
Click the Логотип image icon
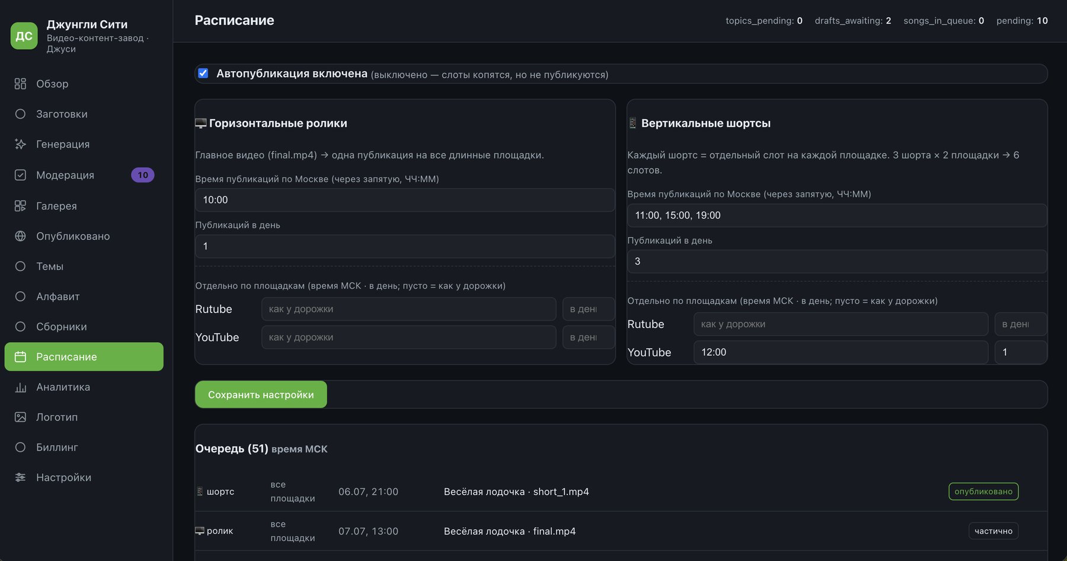(x=20, y=417)
